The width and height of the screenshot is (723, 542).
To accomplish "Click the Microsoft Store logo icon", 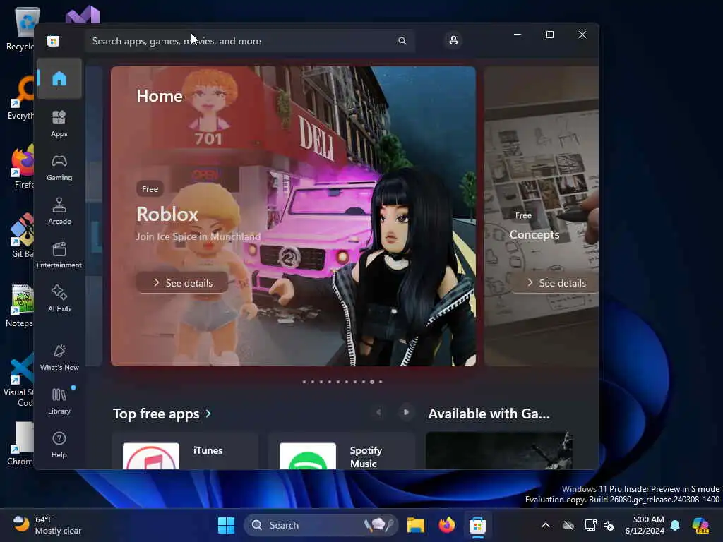I will (x=53, y=41).
